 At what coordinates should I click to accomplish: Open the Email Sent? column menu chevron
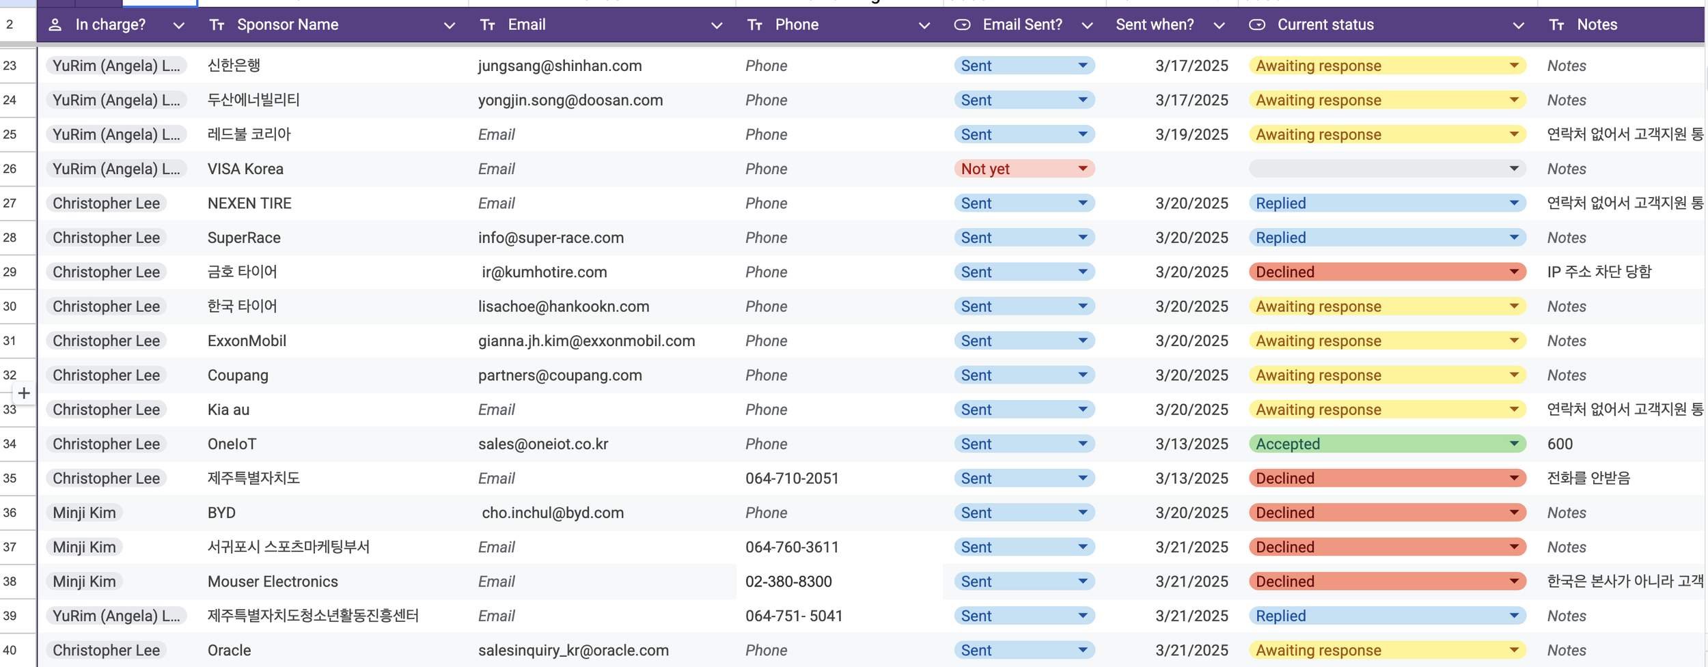point(1088,26)
